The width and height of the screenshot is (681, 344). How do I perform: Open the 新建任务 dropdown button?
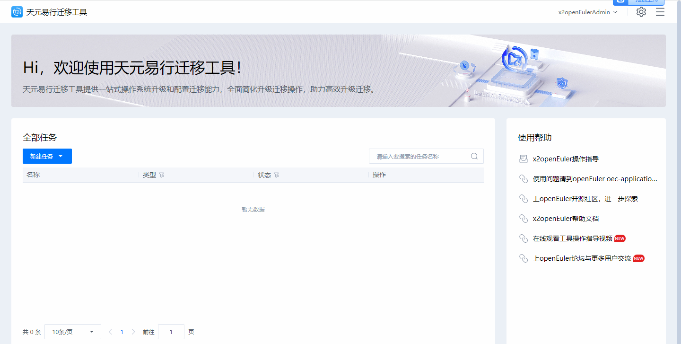[47, 156]
